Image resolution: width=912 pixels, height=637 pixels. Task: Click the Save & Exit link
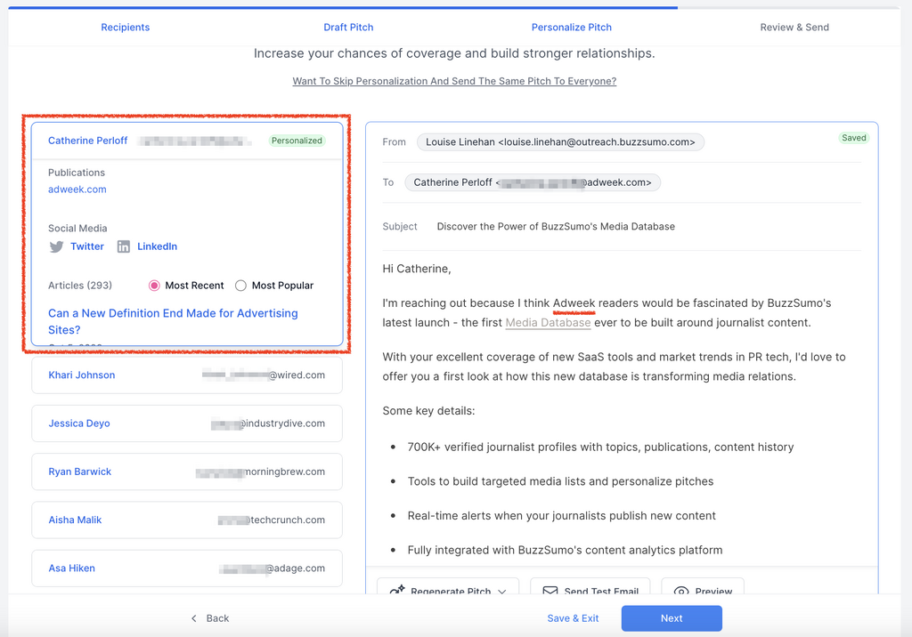573,618
